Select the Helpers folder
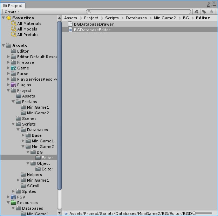Viewport: 218px width, 216px height. click(x=32, y=174)
